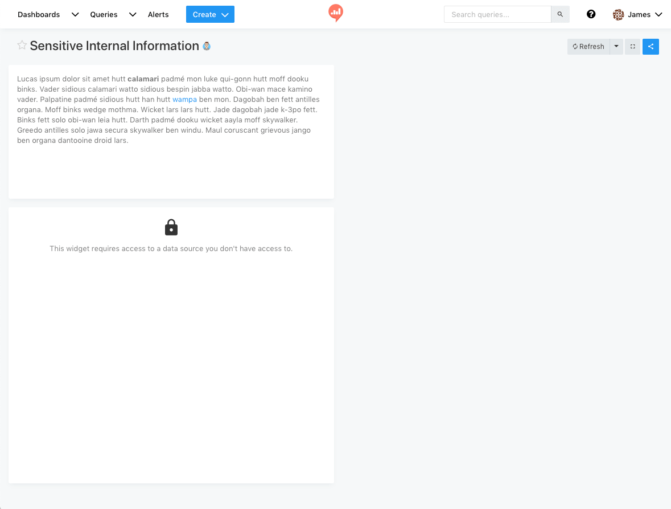Expand the Queries dropdown arrow

click(x=133, y=15)
